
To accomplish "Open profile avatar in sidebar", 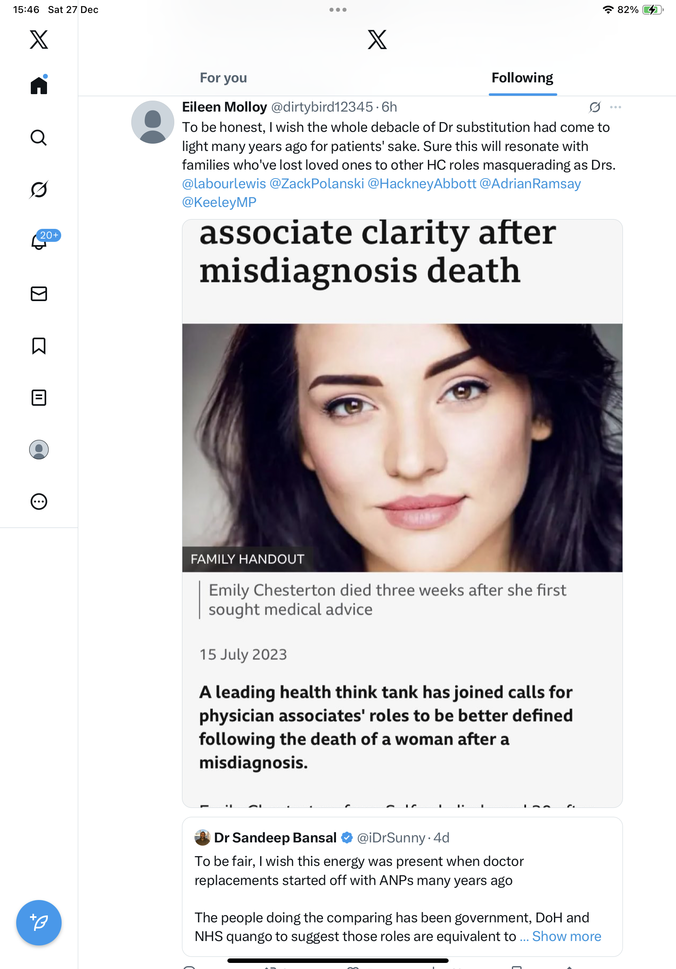I will click(x=39, y=450).
